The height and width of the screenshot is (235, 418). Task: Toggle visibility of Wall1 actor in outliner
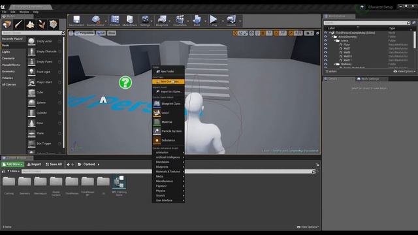click(325, 48)
